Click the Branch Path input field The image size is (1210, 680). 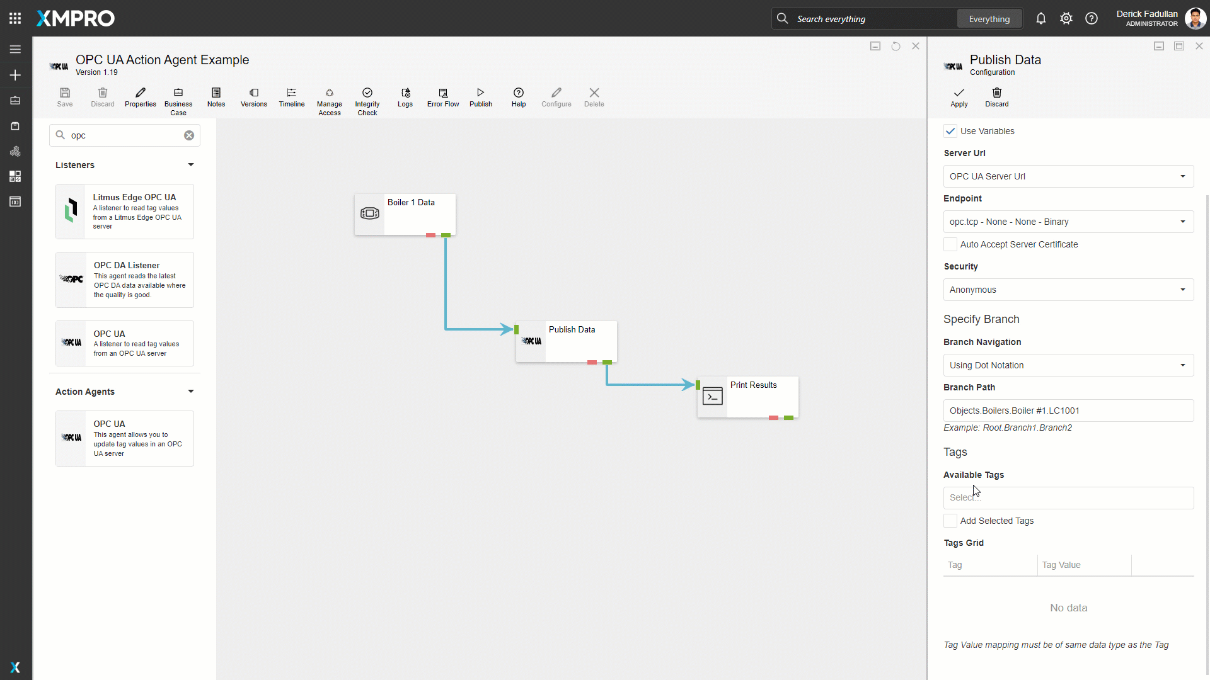coord(1068,411)
